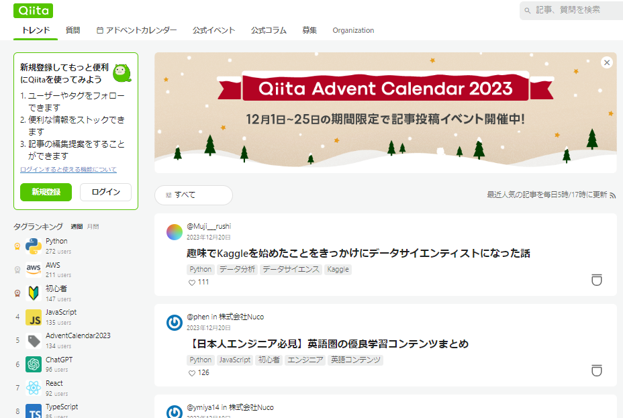Go to 公式イベント tab
This screenshot has height=418, width=623.
click(213, 31)
